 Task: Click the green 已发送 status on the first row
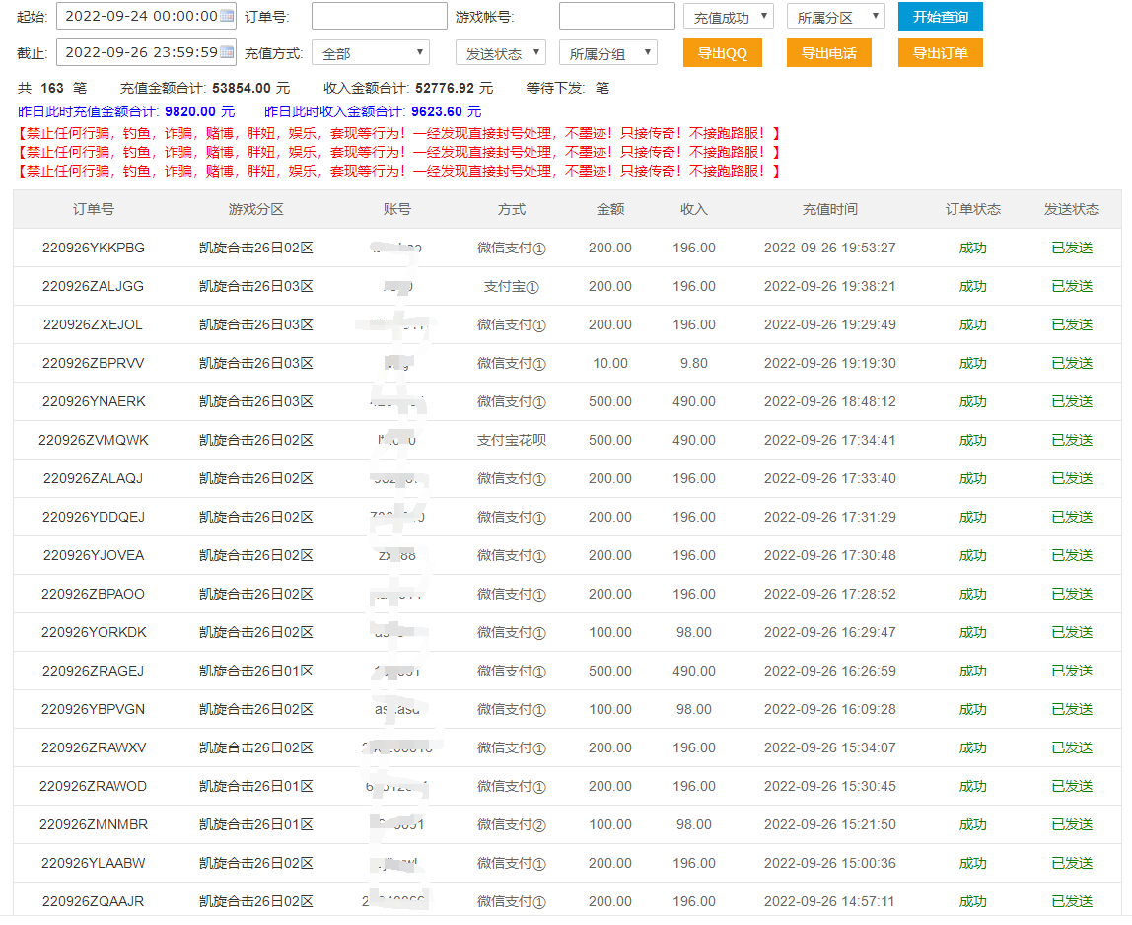pos(1071,248)
